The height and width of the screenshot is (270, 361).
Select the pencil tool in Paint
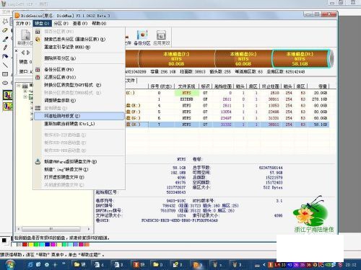pyautogui.click(x=5, y=48)
